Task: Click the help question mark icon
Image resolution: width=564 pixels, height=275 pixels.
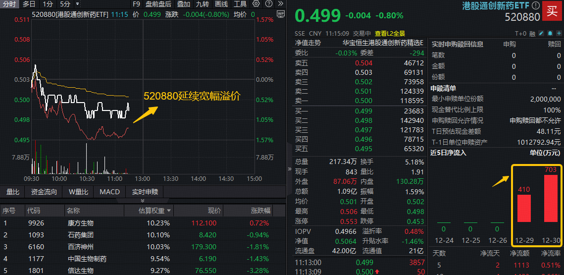Action: 269,4
